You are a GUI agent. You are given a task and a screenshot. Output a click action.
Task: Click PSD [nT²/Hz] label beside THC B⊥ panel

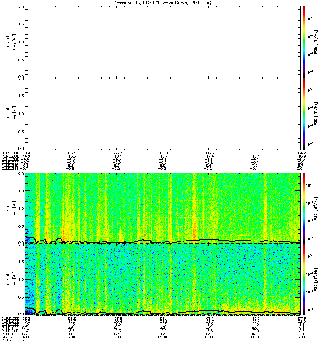[x=316, y=208]
